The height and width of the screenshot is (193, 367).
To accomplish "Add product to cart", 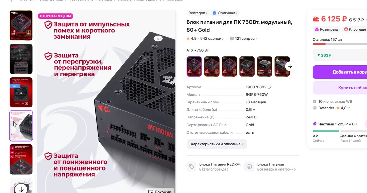I will coord(340,72).
